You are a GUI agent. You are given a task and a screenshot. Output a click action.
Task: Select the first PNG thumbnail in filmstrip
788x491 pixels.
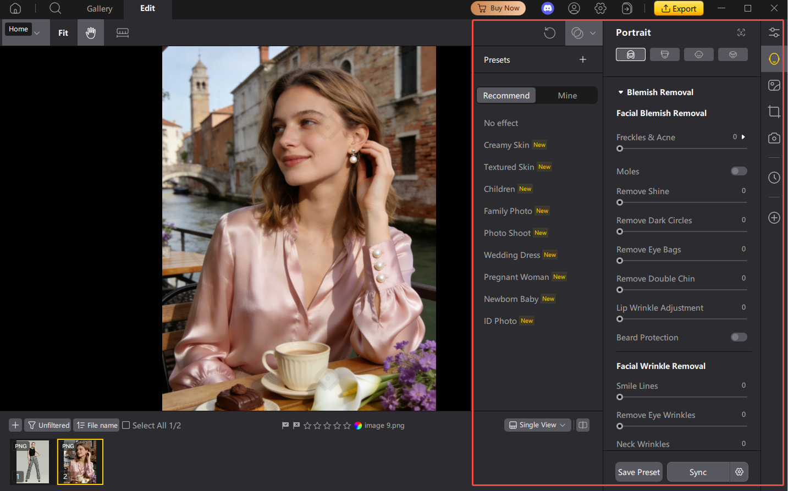[32, 461]
